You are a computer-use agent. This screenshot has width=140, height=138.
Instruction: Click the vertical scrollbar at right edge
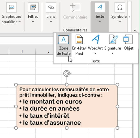tap(136, 101)
